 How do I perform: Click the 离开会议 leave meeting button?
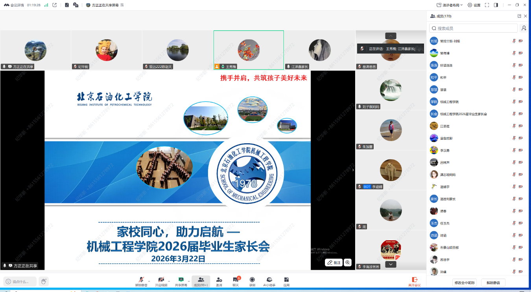point(414,281)
